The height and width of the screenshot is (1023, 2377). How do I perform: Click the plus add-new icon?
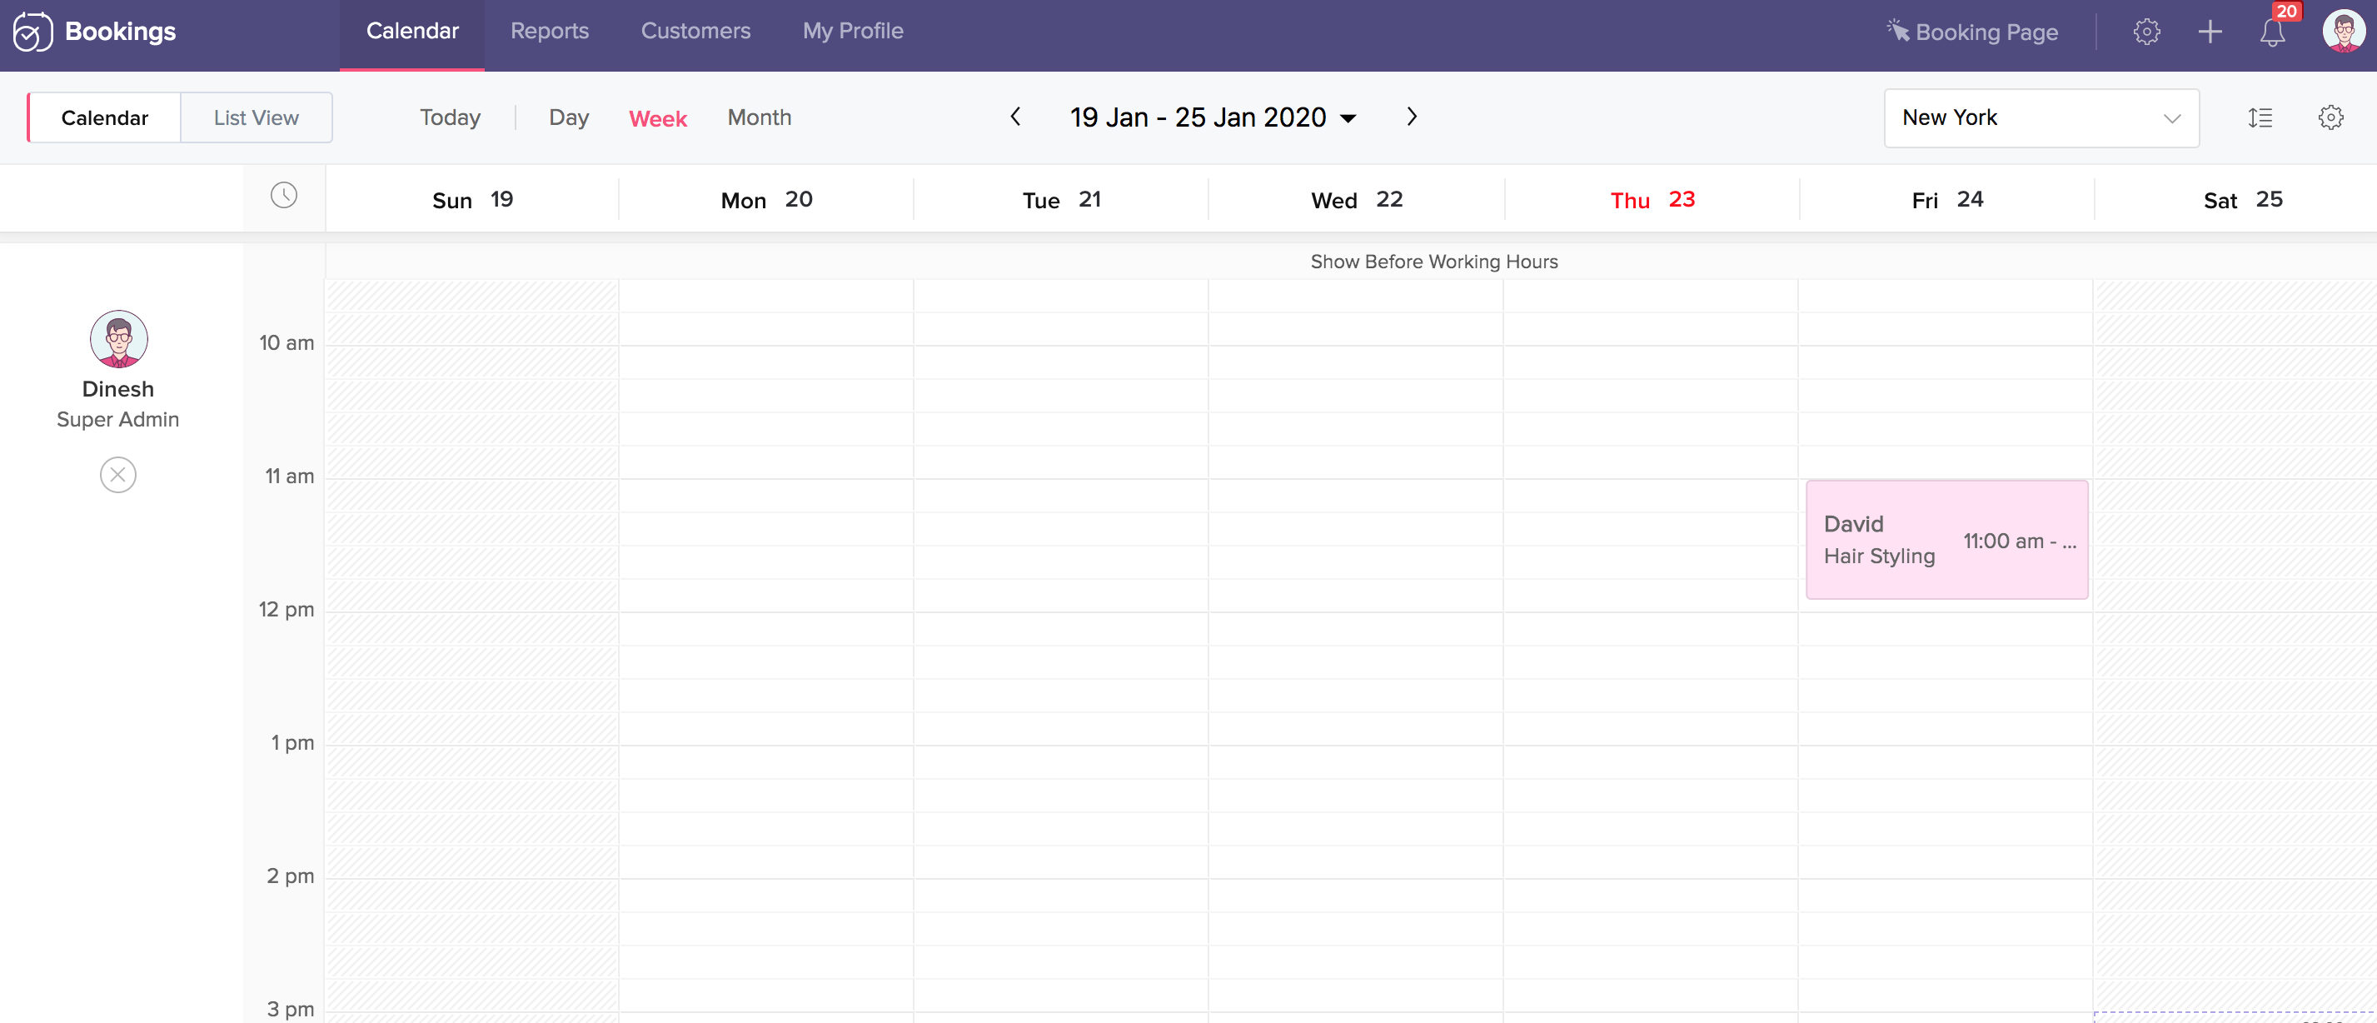(2209, 32)
